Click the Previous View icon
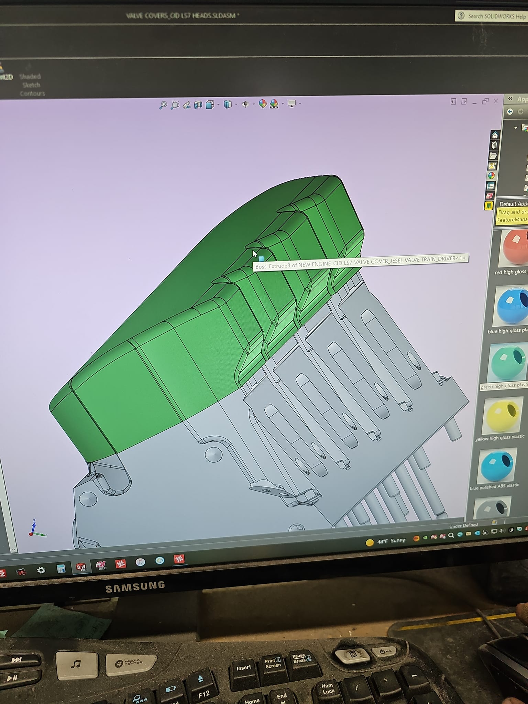The image size is (528, 704). (187, 105)
